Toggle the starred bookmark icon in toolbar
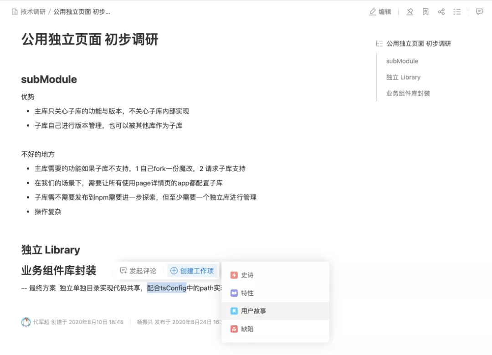 [425, 12]
